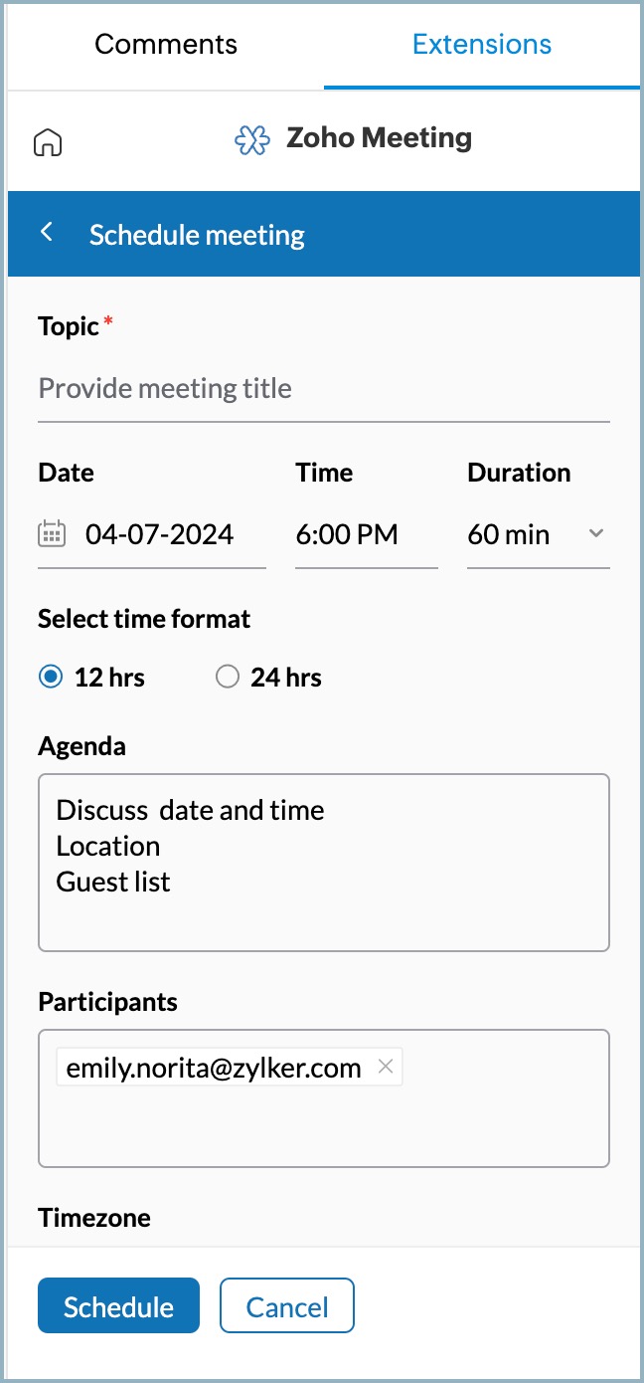Focus the Provide meeting title field
This screenshot has height=1383, width=644.
click(323, 389)
